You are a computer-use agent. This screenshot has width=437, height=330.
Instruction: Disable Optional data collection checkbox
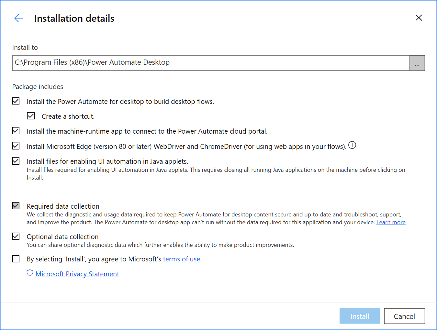[x=16, y=236]
